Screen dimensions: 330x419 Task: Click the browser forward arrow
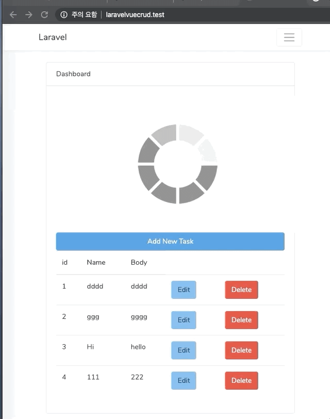pyautogui.click(x=28, y=14)
